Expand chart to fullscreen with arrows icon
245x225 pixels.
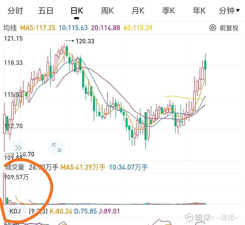pyautogui.click(x=57, y=147)
